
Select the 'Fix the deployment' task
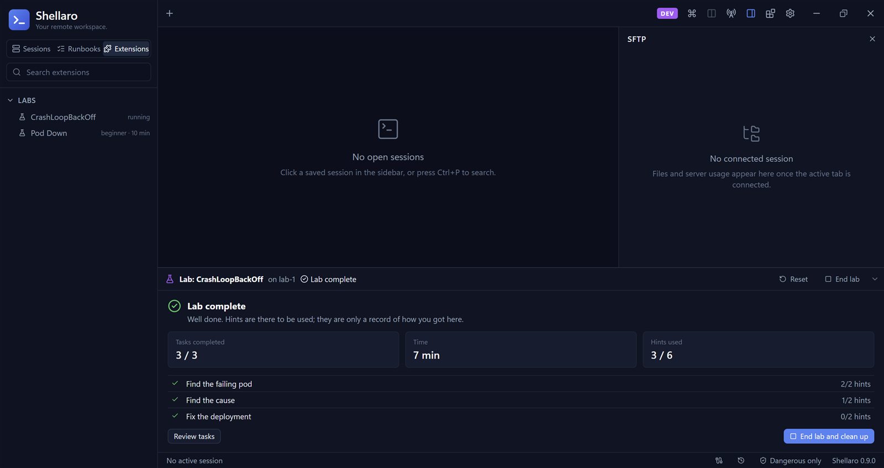[x=521, y=417]
